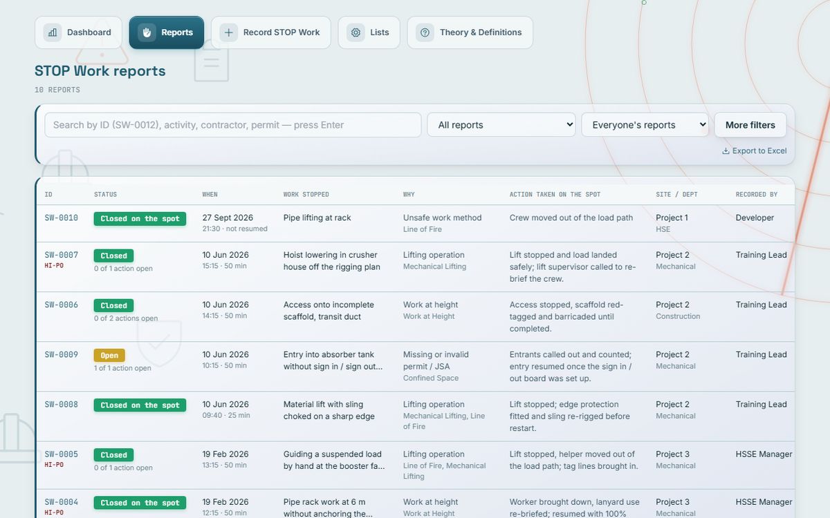Click 'Crew moved out of the load path'
This screenshot has width=830, height=518.
(571, 218)
